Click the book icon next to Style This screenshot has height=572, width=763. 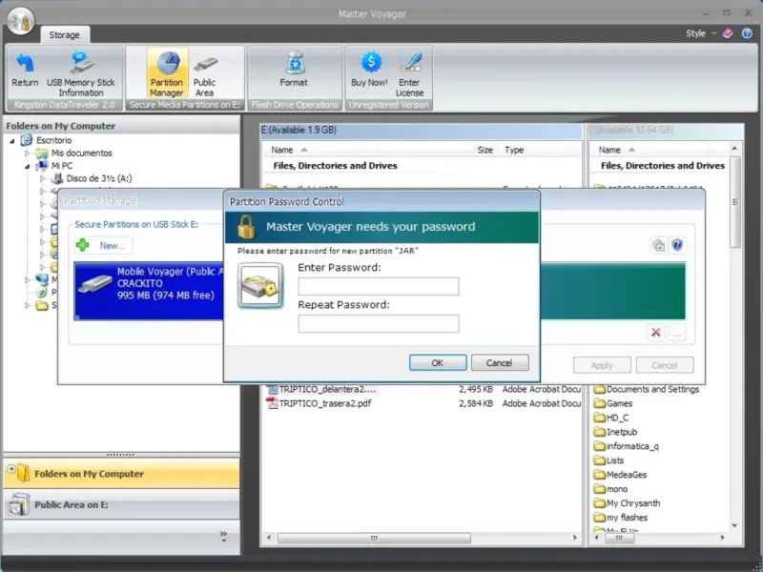tap(728, 33)
